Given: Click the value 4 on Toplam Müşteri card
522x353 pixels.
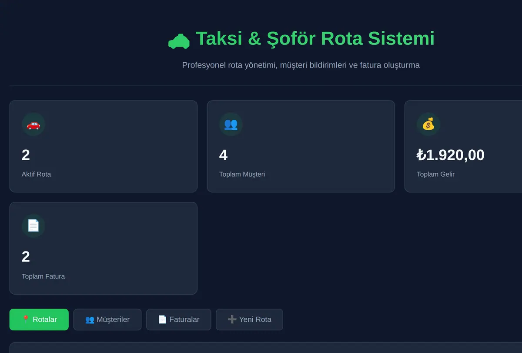Looking at the screenshot, I should 224,155.
